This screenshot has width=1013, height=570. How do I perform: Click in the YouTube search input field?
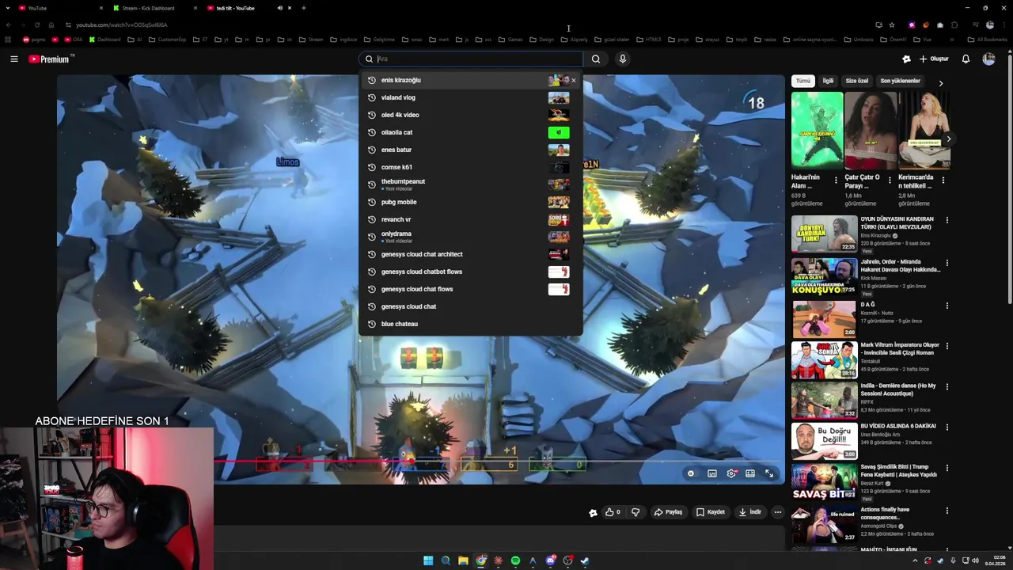(x=477, y=59)
